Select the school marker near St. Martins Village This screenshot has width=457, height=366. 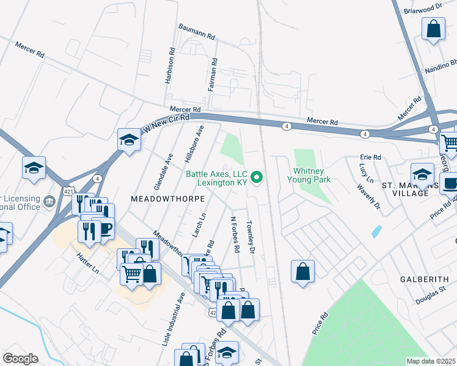[422, 176]
